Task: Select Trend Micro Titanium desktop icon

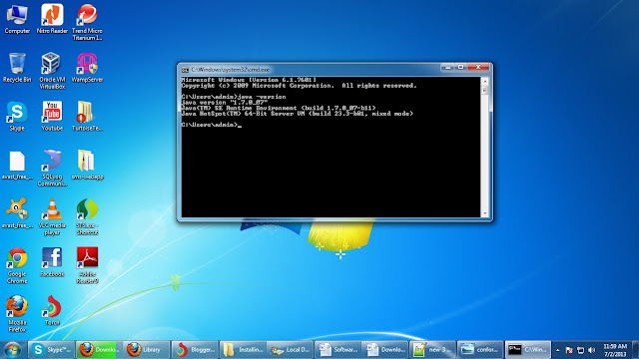Action: [87, 22]
